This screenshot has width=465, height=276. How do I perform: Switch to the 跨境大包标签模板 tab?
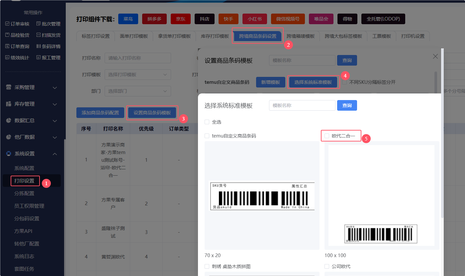click(x=343, y=36)
